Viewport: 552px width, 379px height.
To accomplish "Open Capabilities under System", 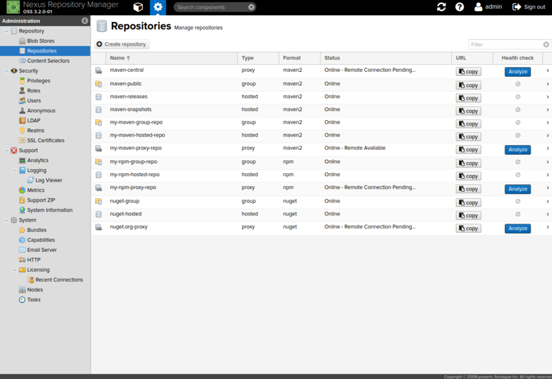I will 41,240.
